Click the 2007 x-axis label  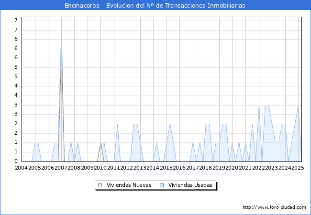pyautogui.click(x=61, y=168)
